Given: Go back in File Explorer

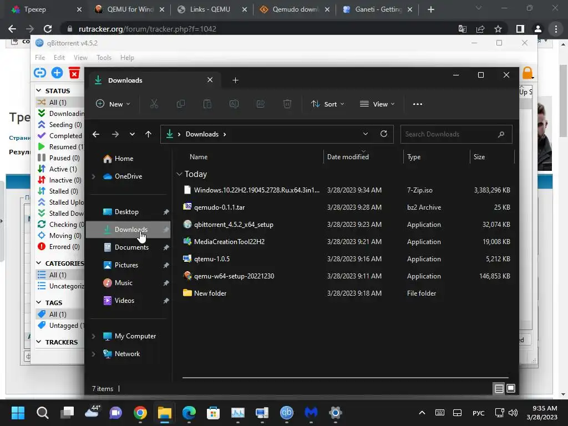Looking at the screenshot, I should [x=96, y=134].
